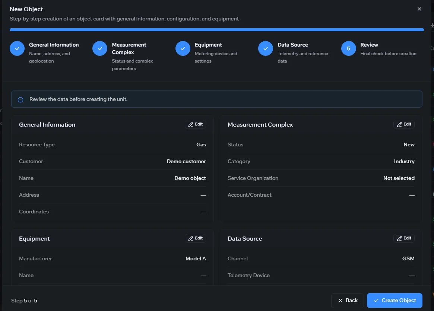Click Create Object to finish
This screenshot has height=311, width=434.
pyautogui.click(x=395, y=301)
